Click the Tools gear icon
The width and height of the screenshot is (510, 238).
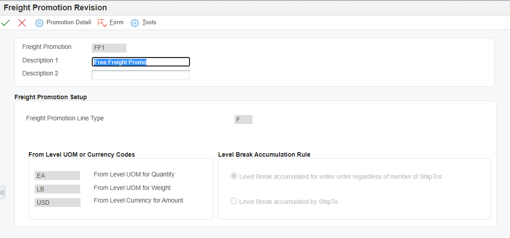(x=135, y=23)
